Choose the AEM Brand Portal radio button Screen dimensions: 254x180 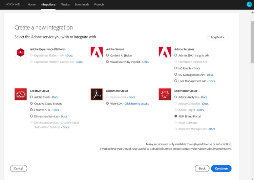tap(176, 116)
